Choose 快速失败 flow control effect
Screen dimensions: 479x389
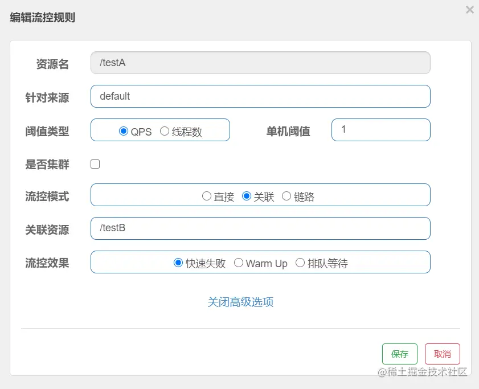178,263
